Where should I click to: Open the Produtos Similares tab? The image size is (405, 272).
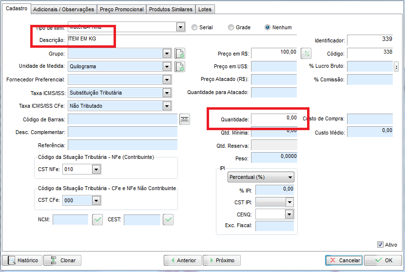point(171,9)
